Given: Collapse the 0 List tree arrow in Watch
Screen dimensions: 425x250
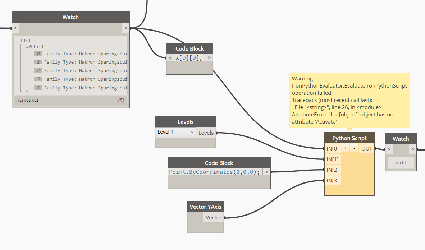Looking at the screenshot, I should 27,47.
